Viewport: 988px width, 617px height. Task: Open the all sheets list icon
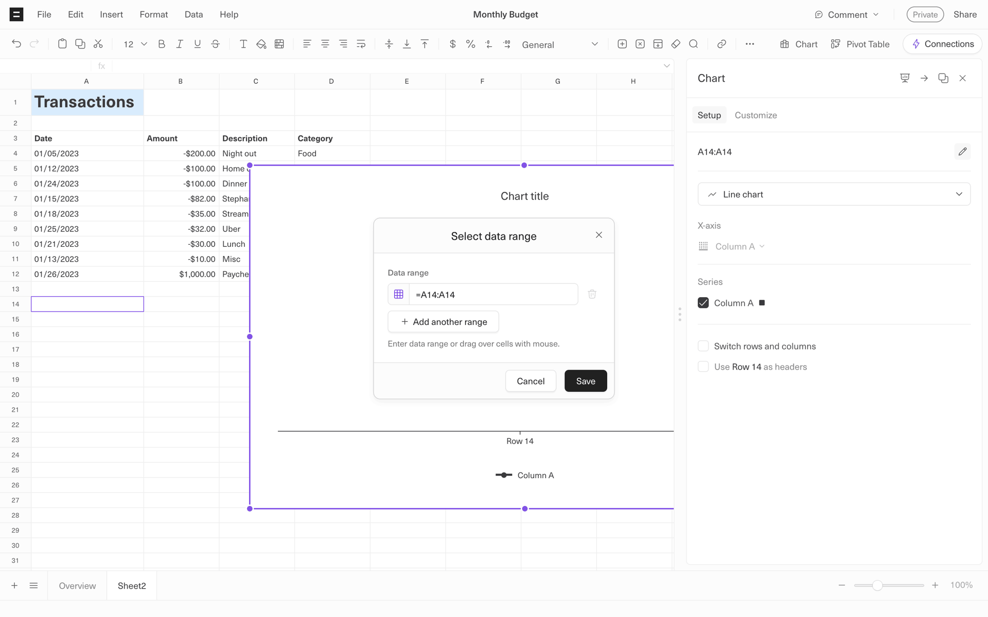34,586
